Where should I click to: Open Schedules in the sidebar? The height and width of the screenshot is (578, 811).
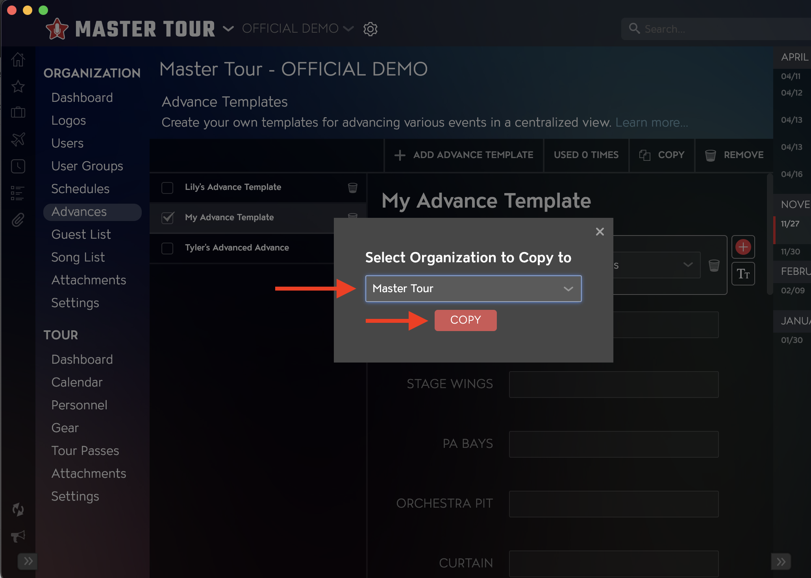pyautogui.click(x=80, y=189)
